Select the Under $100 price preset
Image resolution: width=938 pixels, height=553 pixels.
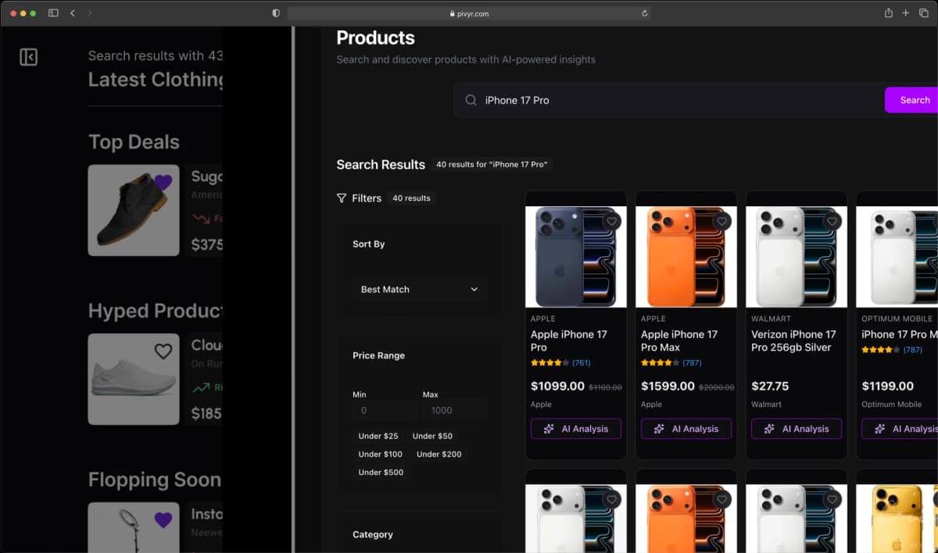click(380, 454)
